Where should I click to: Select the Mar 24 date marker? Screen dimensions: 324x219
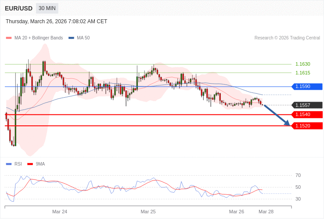point(60,212)
